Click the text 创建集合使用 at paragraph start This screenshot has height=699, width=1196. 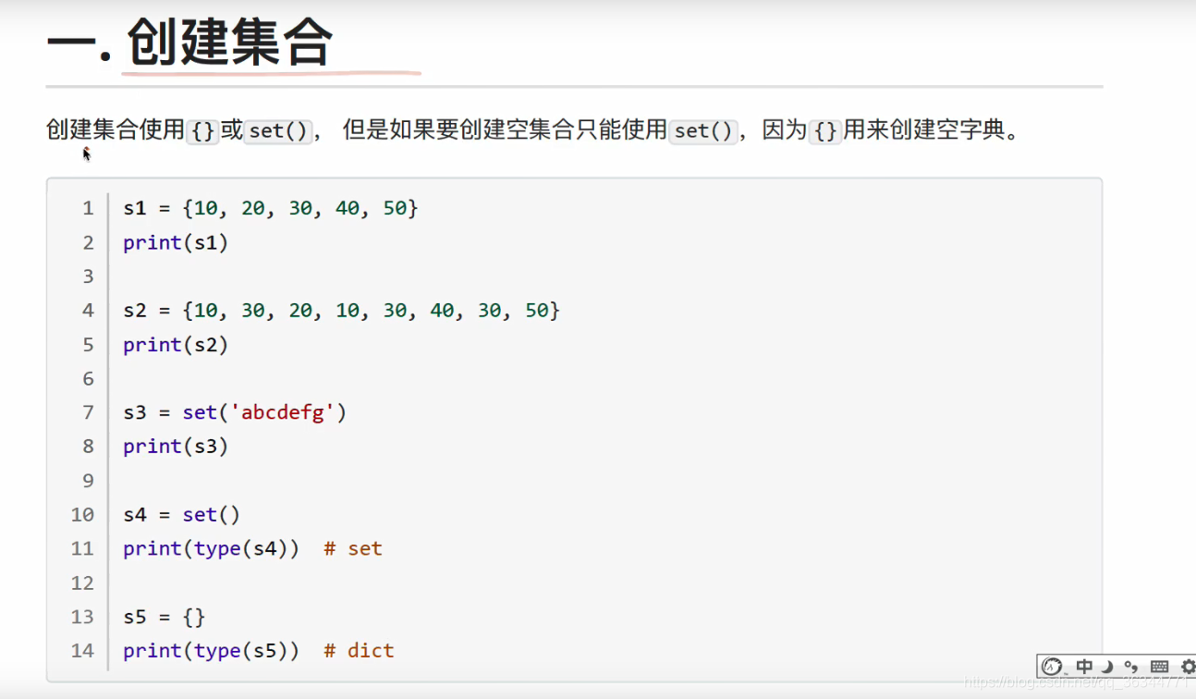pos(116,129)
